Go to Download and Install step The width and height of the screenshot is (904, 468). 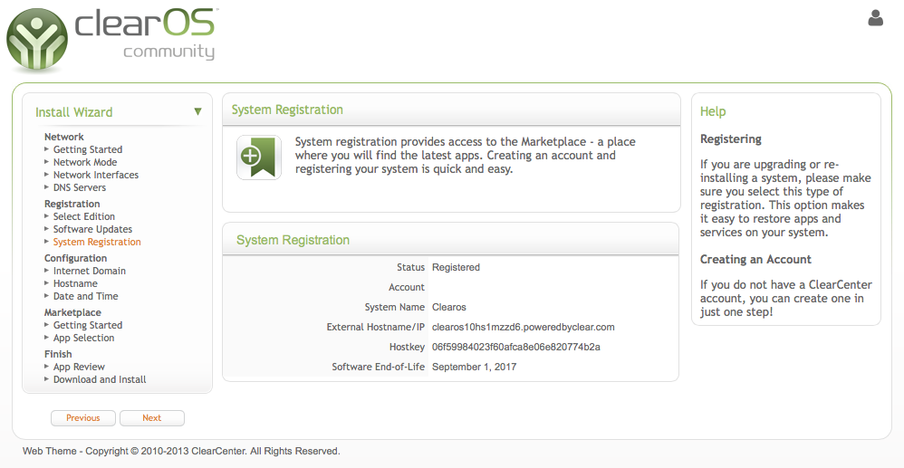(100, 379)
